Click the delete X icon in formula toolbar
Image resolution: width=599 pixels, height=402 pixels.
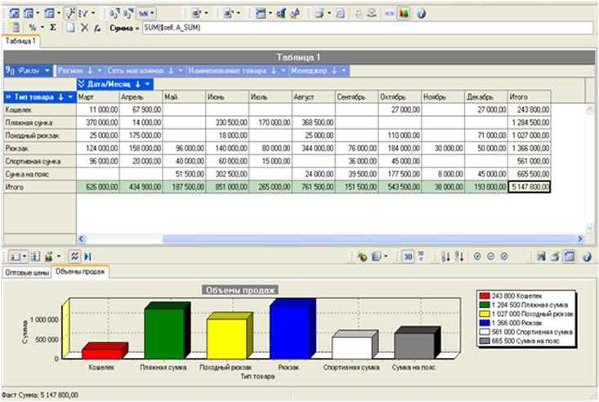click(x=84, y=27)
